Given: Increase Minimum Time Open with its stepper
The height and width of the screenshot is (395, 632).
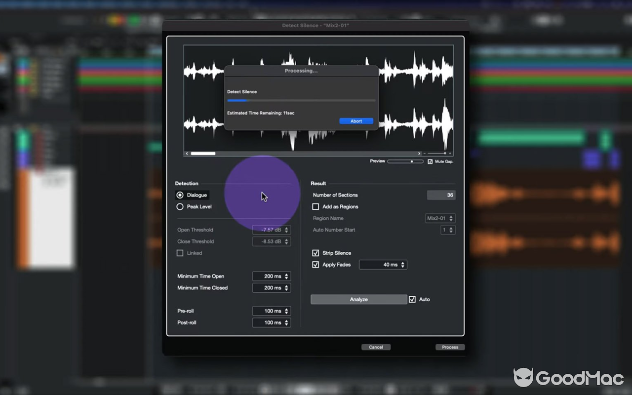Looking at the screenshot, I should (x=287, y=274).
